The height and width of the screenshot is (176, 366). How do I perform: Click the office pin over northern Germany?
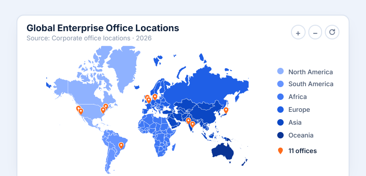coord(155,97)
